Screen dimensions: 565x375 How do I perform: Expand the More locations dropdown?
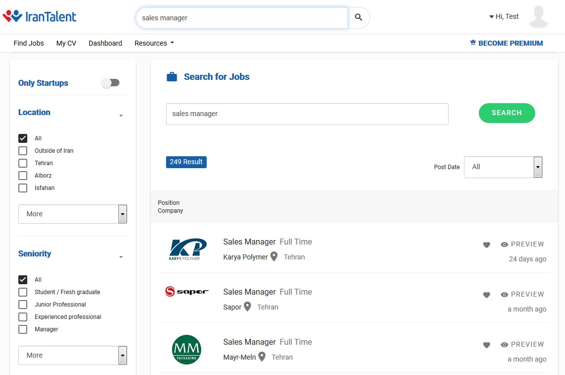pos(72,214)
